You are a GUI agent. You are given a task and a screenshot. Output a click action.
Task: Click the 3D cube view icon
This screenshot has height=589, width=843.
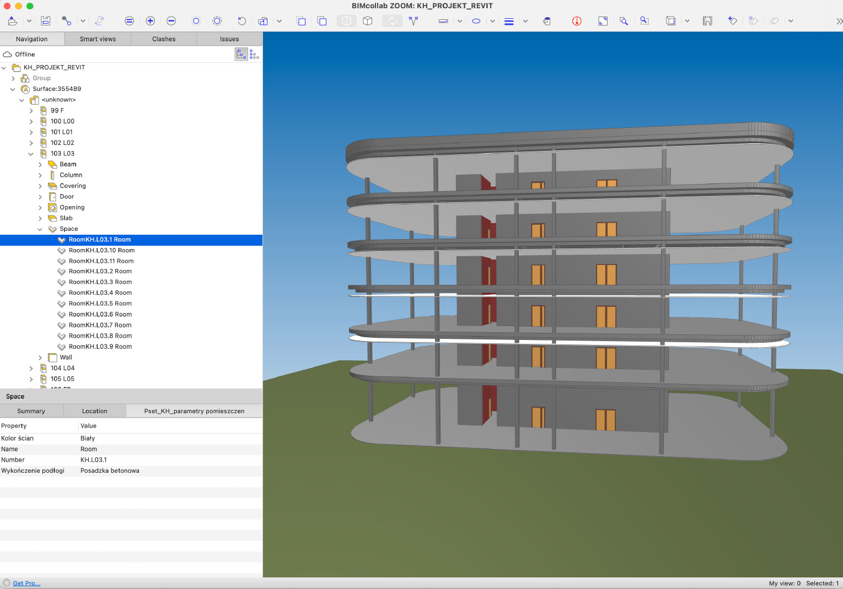coord(368,21)
